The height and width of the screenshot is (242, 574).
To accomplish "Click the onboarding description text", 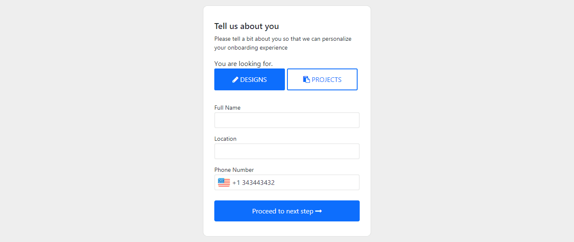I will coord(282,43).
